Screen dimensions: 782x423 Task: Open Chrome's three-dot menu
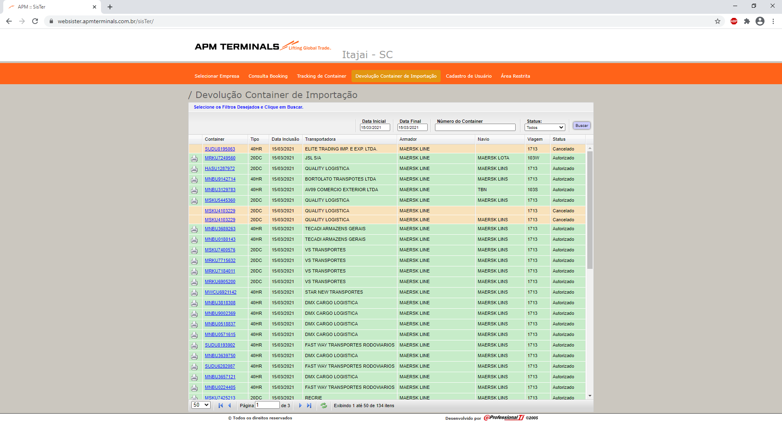point(773,21)
